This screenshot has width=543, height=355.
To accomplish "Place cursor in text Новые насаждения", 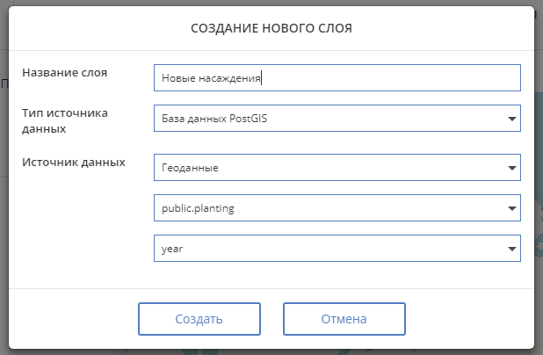I will 211,78.
